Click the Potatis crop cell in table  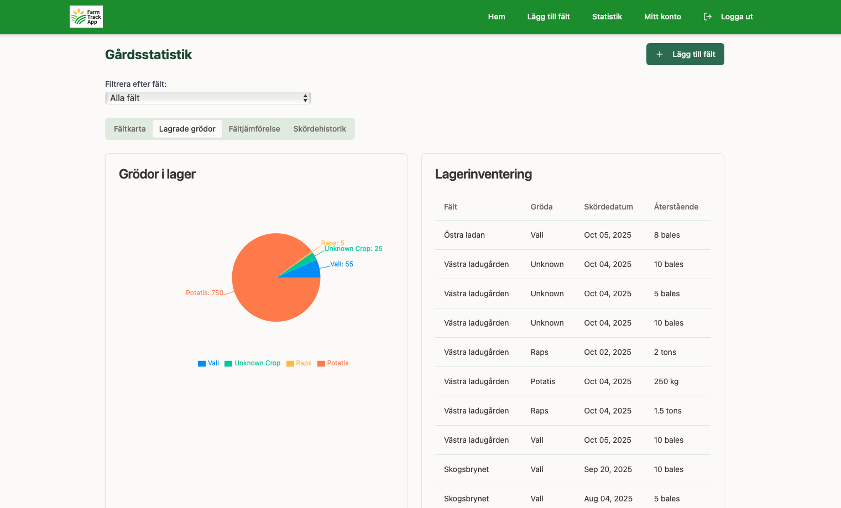coord(543,381)
